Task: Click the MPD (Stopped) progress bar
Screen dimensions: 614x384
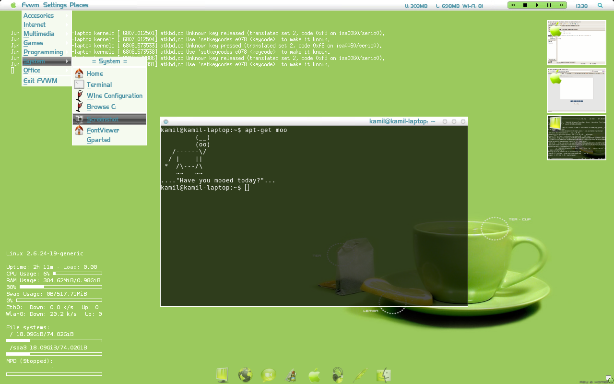Action: point(54,374)
